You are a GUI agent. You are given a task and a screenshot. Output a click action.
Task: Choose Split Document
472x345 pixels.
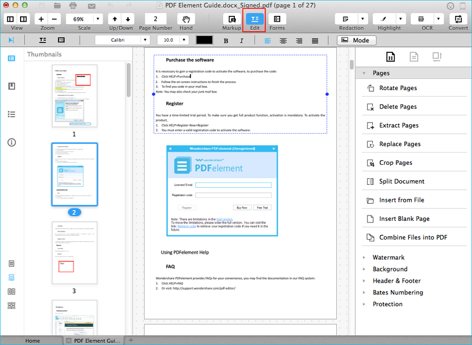coord(414,181)
